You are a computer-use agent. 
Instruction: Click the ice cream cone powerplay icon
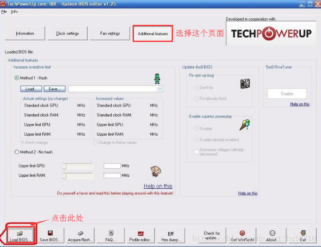[x=245, y=125]
